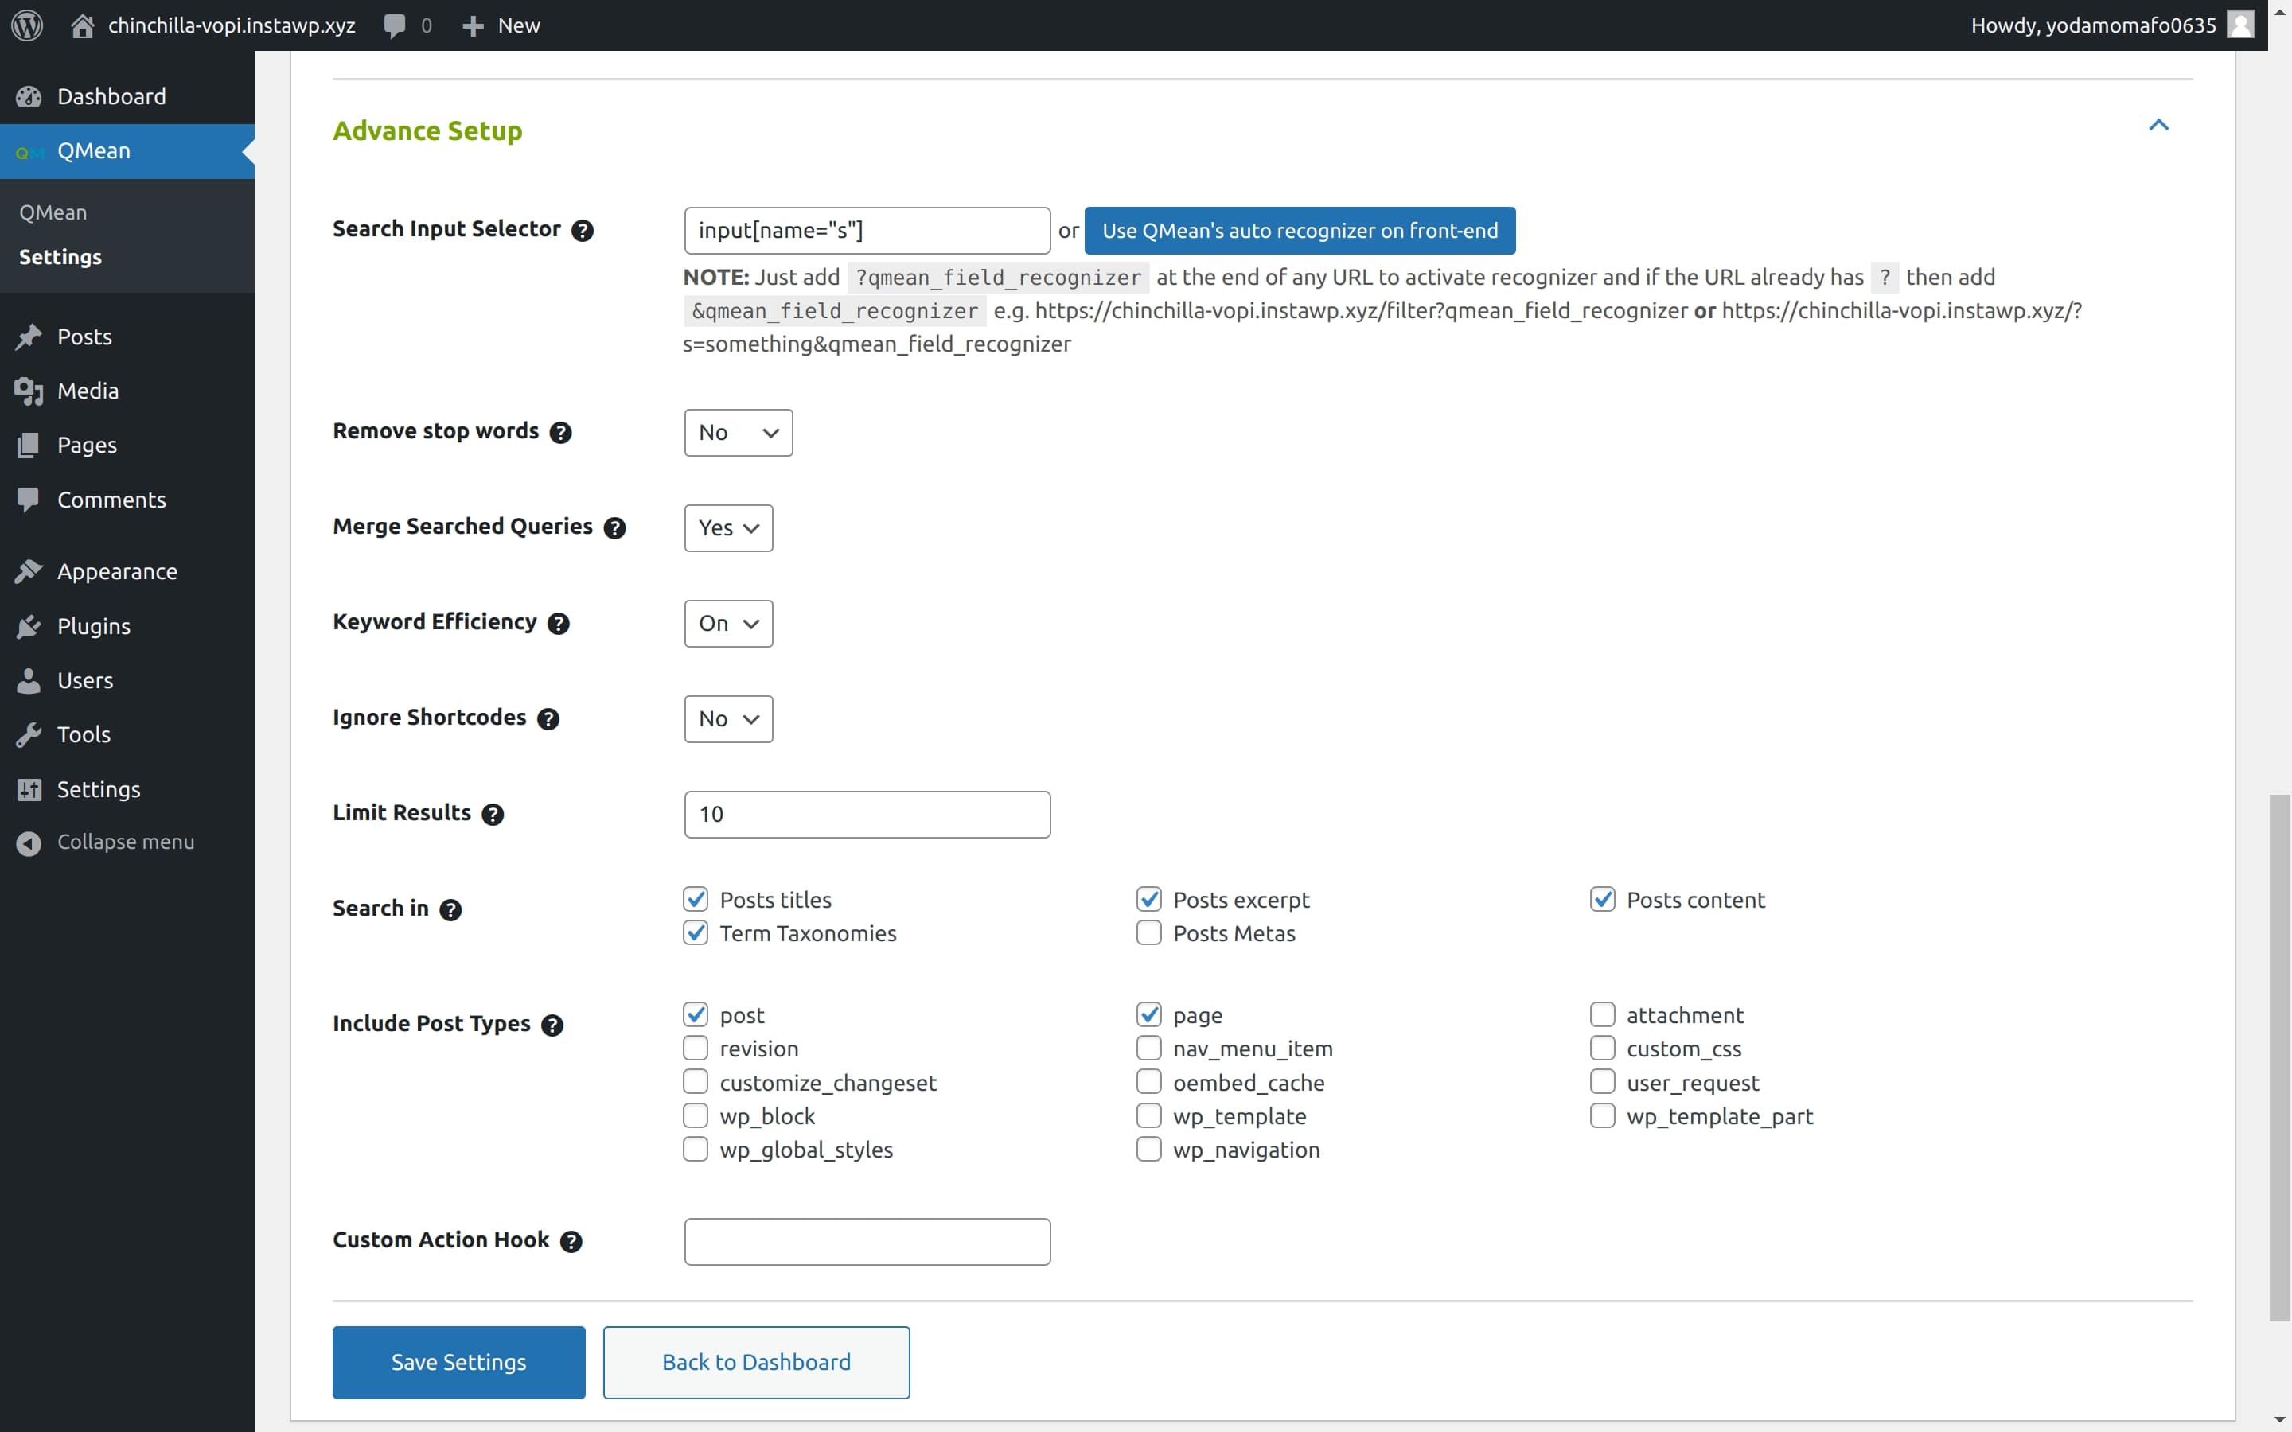This screenshot has height=1432, width=2292.
Task: Click the home icon for chinchilla-vopi.instawp.xyz
Action: coord(83,25)
